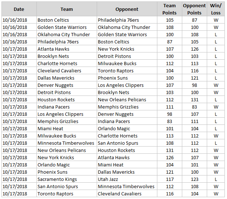Viewport: 227px width, 199px height.
Task: Click the Opponent Points header cell
Action: [x=195, y=9]
